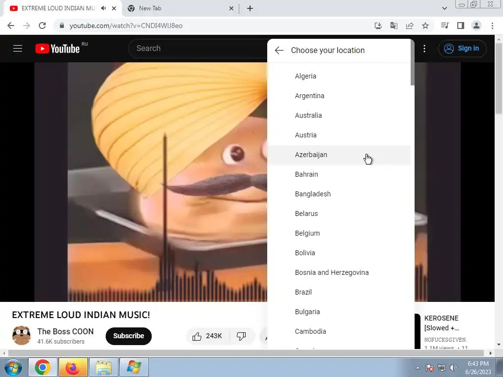Choose Brazil from the location list
This screenshot has width=503, height=377.
[x=339, y=292]
